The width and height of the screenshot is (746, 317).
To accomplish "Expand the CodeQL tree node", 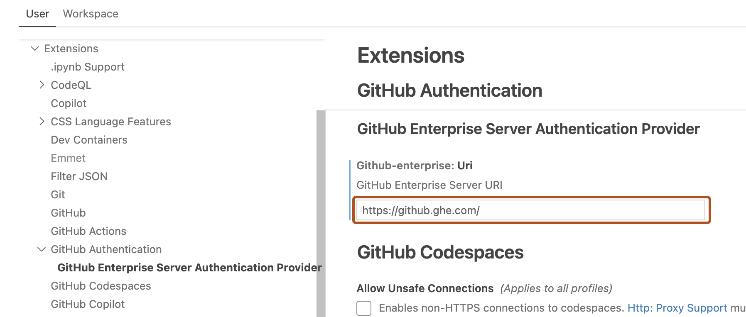I will click(42, 85).
